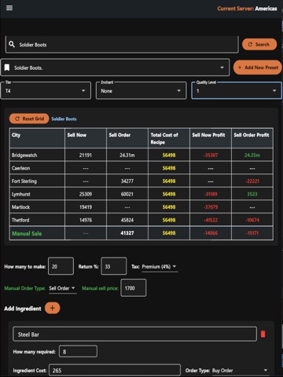The width and height of the screenshot is (283, 377).
Task: Click Manual Sale profit value -15171
Action: [252, 233]
